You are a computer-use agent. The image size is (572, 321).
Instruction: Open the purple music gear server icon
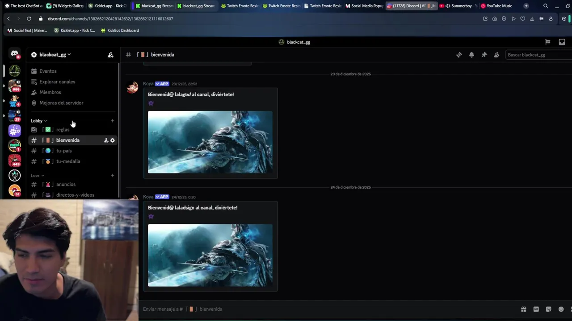[x=14, y=131]
